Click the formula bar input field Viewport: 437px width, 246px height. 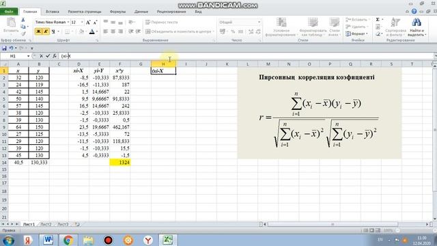pyautogui.click(x=246, y=56)
